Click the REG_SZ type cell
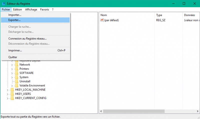Image resolution: width=200 pixels, height=119 pixels. pos(161,20)
